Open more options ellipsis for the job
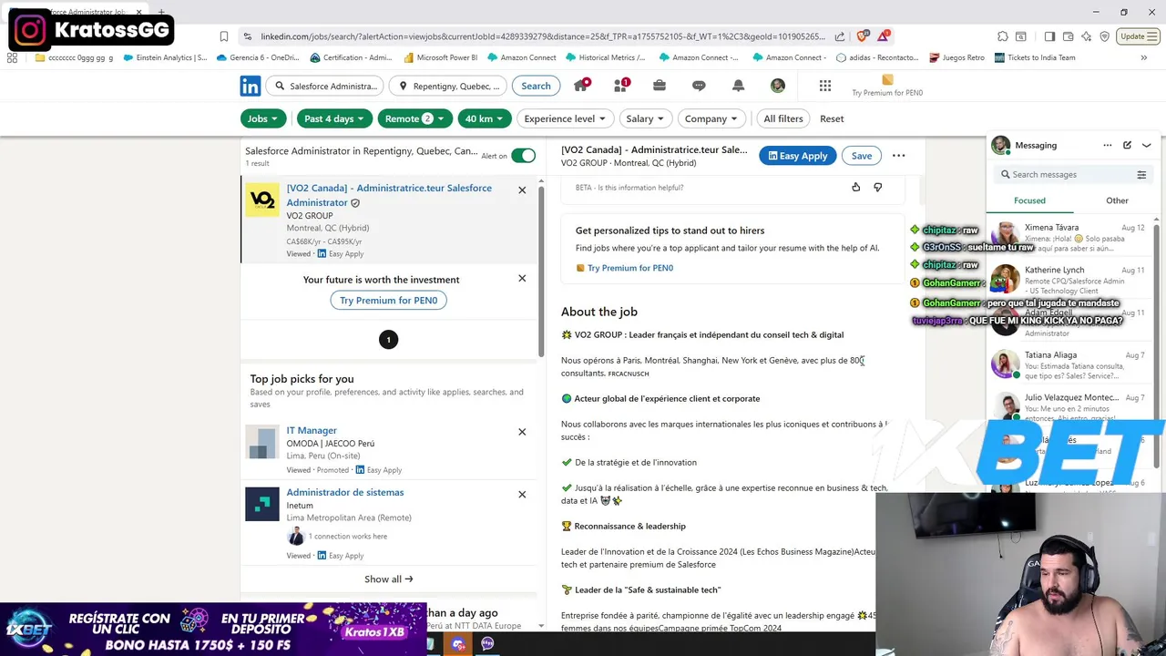This screenshot has height=656, width=1166. pyautogui.click(x=899, y=156)
